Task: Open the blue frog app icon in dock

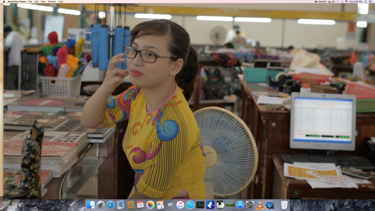Action: pos(210,205)
